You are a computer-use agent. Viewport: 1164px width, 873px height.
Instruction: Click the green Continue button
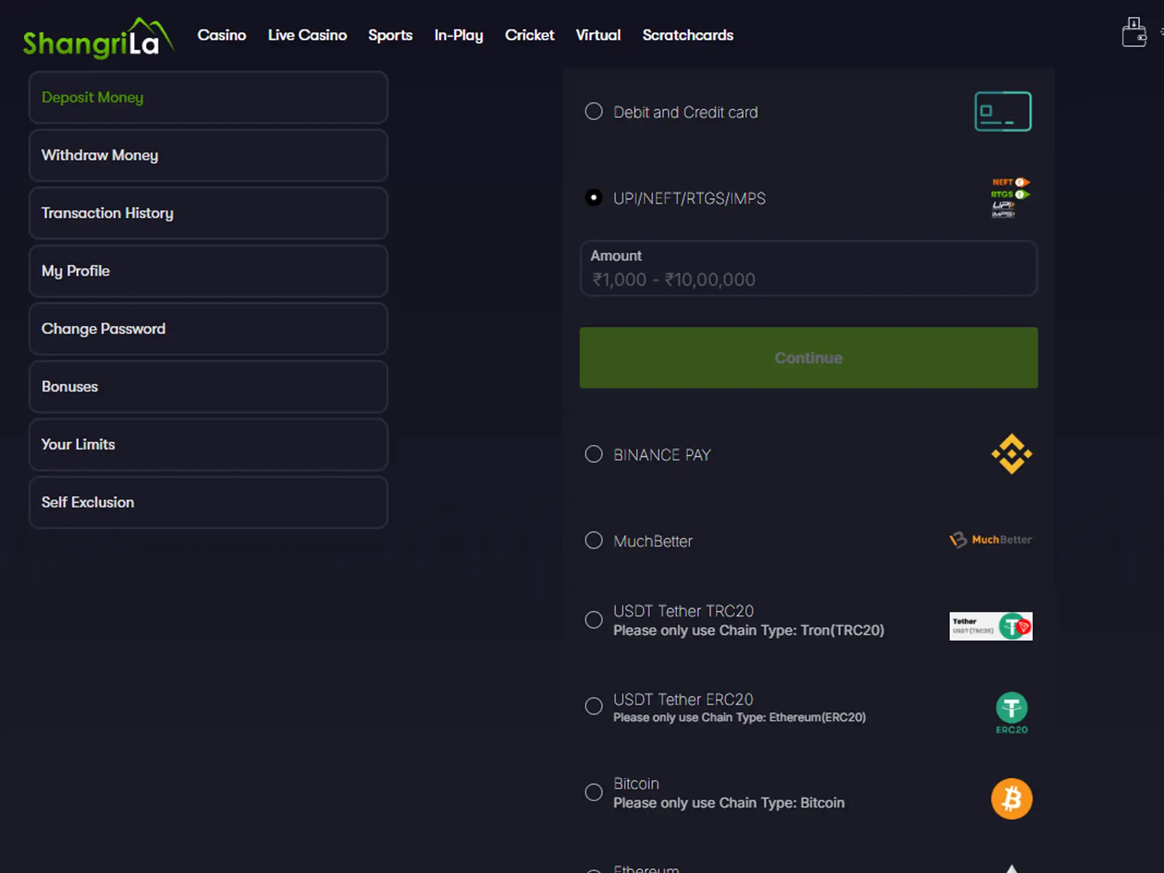click(x=808, y=358)
